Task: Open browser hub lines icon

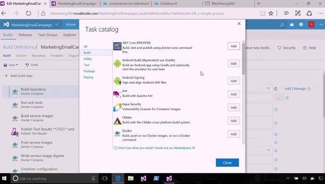Action: (286, 13)
